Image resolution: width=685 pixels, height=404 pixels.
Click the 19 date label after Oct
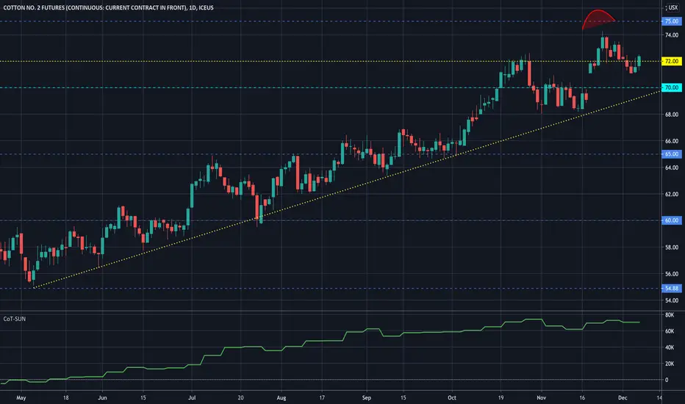point(501,398)
